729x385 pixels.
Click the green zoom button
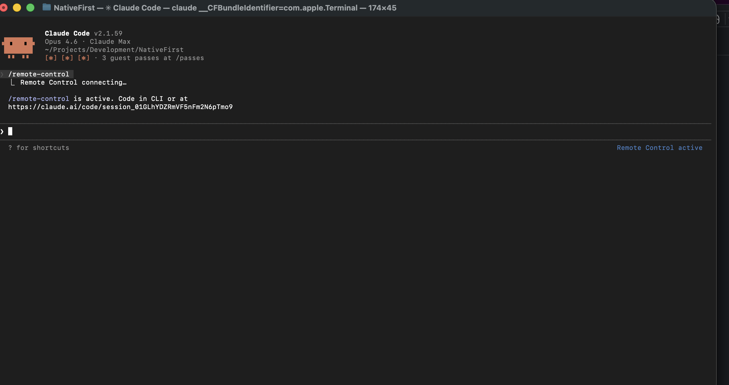click(x=30, y=8)
